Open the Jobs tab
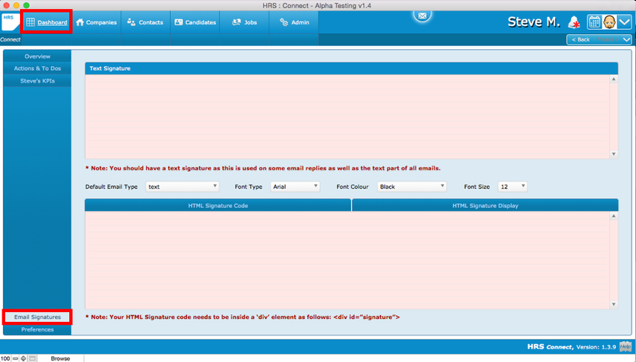Image resolution: width=636 pixels, height=362 pixels. click(x=245, y=22)
